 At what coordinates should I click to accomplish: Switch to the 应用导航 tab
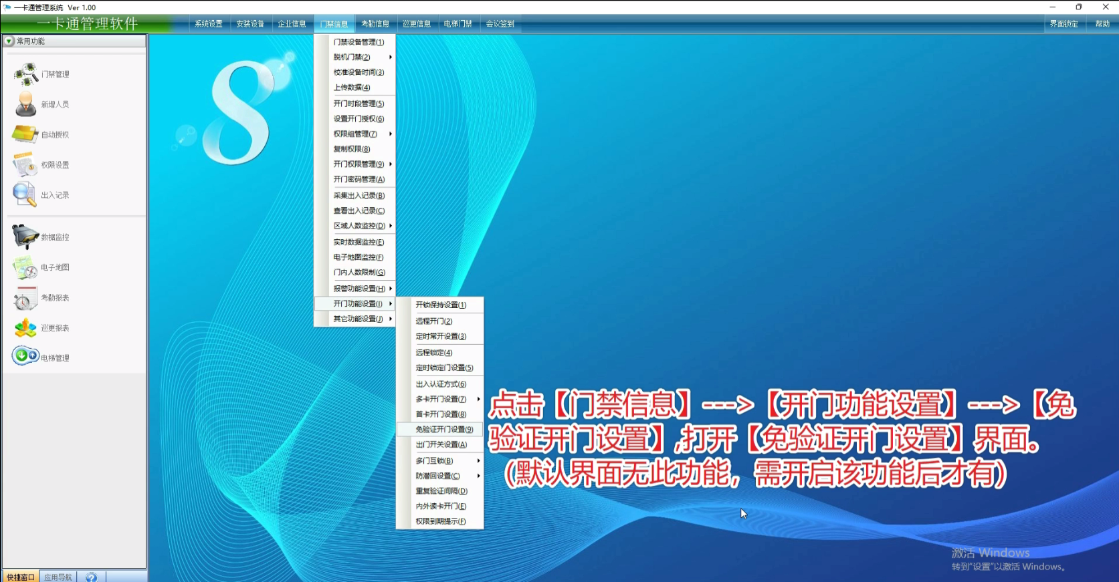pyautogui.click(x=58, y=577)
